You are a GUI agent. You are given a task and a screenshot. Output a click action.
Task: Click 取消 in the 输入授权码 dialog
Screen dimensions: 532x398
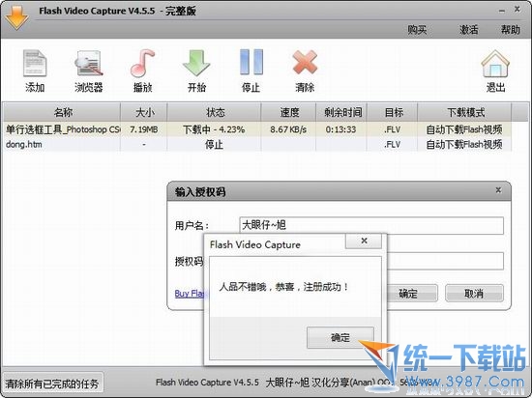point(474,293)
